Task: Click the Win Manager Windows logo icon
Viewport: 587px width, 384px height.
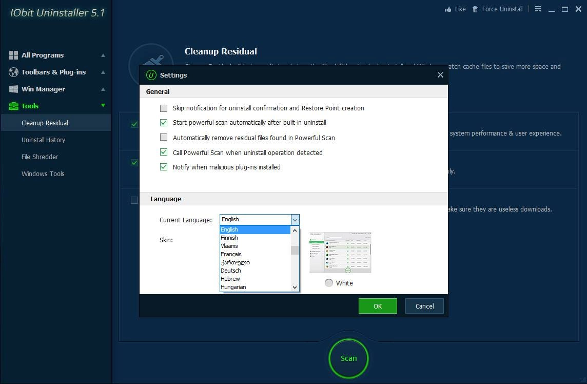Action: (13, 89)
